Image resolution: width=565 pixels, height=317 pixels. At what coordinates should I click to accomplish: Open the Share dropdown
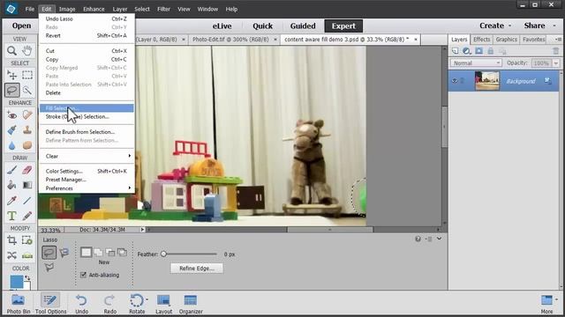539,26
